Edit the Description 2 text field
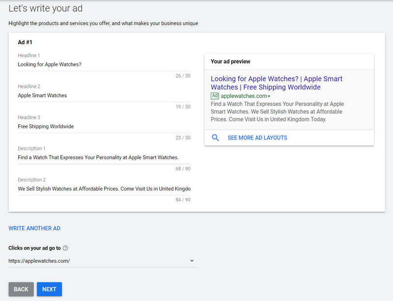393x301 pixels. (104, 189)
